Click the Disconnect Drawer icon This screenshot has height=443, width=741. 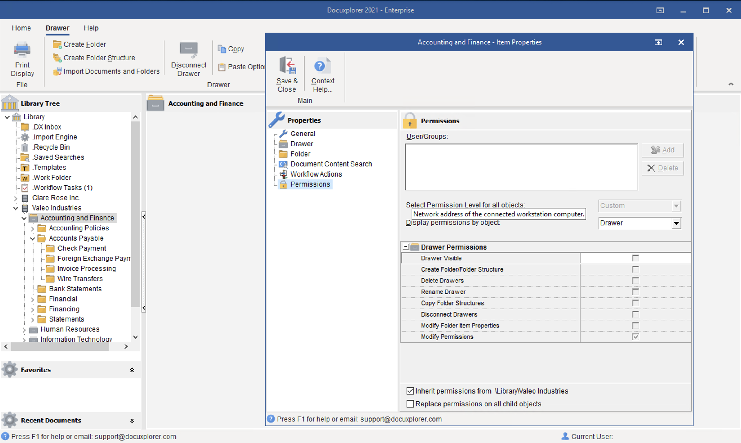click(x=188, y=49)
